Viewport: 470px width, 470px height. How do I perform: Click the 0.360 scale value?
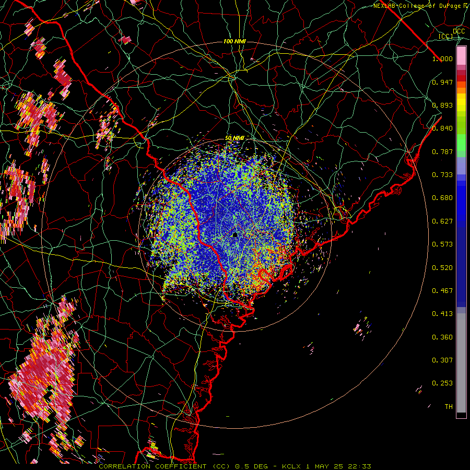(442, 337)
